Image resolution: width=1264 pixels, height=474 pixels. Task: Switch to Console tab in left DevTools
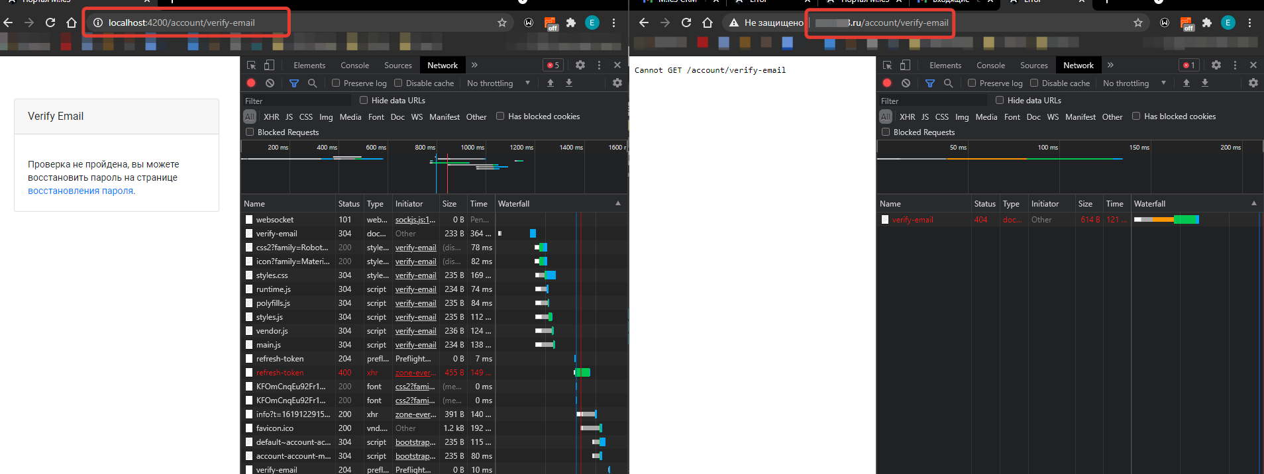click(354, 65)
